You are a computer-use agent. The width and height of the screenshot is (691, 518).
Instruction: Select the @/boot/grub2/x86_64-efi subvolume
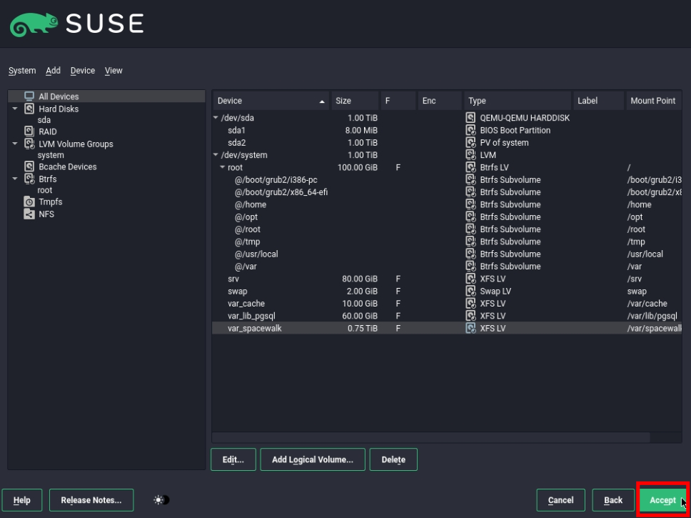pos(447,192)
